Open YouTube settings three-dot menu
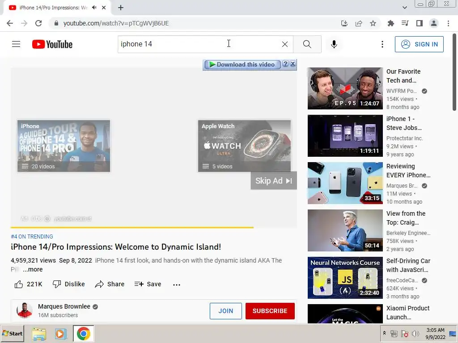The width and height of the screenshot is (458, 343). pos(382,44)
